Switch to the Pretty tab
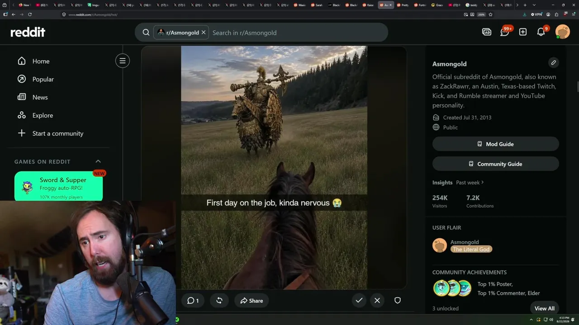This screenshot has width=579, height=325. click(x=403, y=5)
